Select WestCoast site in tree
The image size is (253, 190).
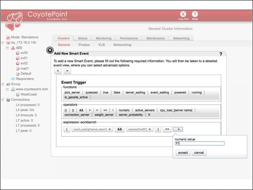(x=28, y=94)
